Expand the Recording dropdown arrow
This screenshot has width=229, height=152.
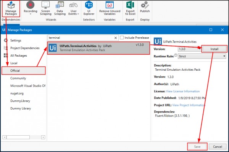(31, 14)
